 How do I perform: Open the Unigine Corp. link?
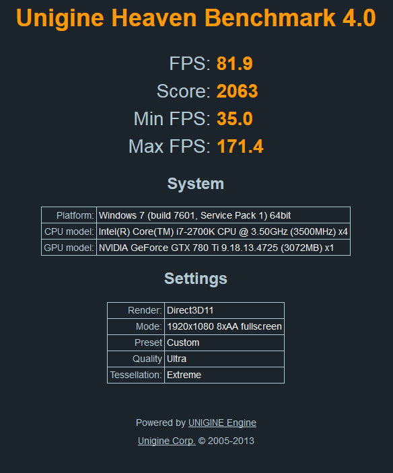[166, 441]
